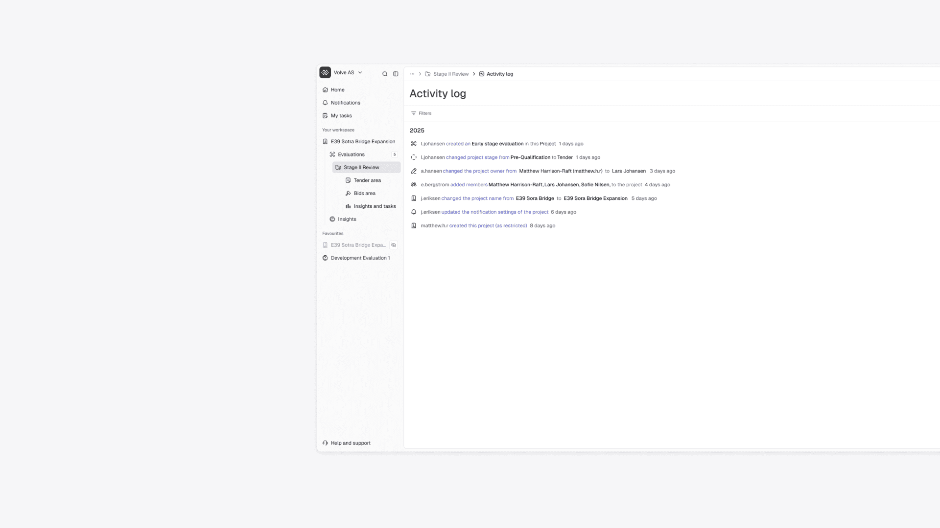Go to Stage II Review breadcrumb
The height and width of the screenshot is (528, 940).
pos(450,74)
